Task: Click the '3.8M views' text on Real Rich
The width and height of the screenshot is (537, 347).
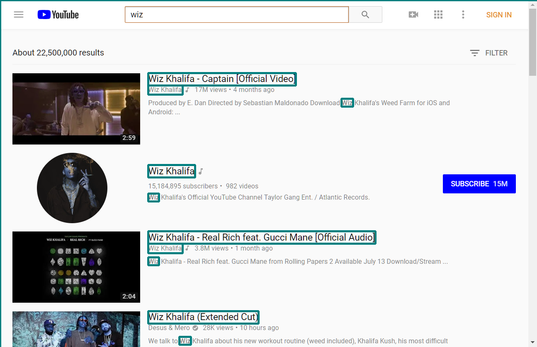Action: click(x=211, y=248)
